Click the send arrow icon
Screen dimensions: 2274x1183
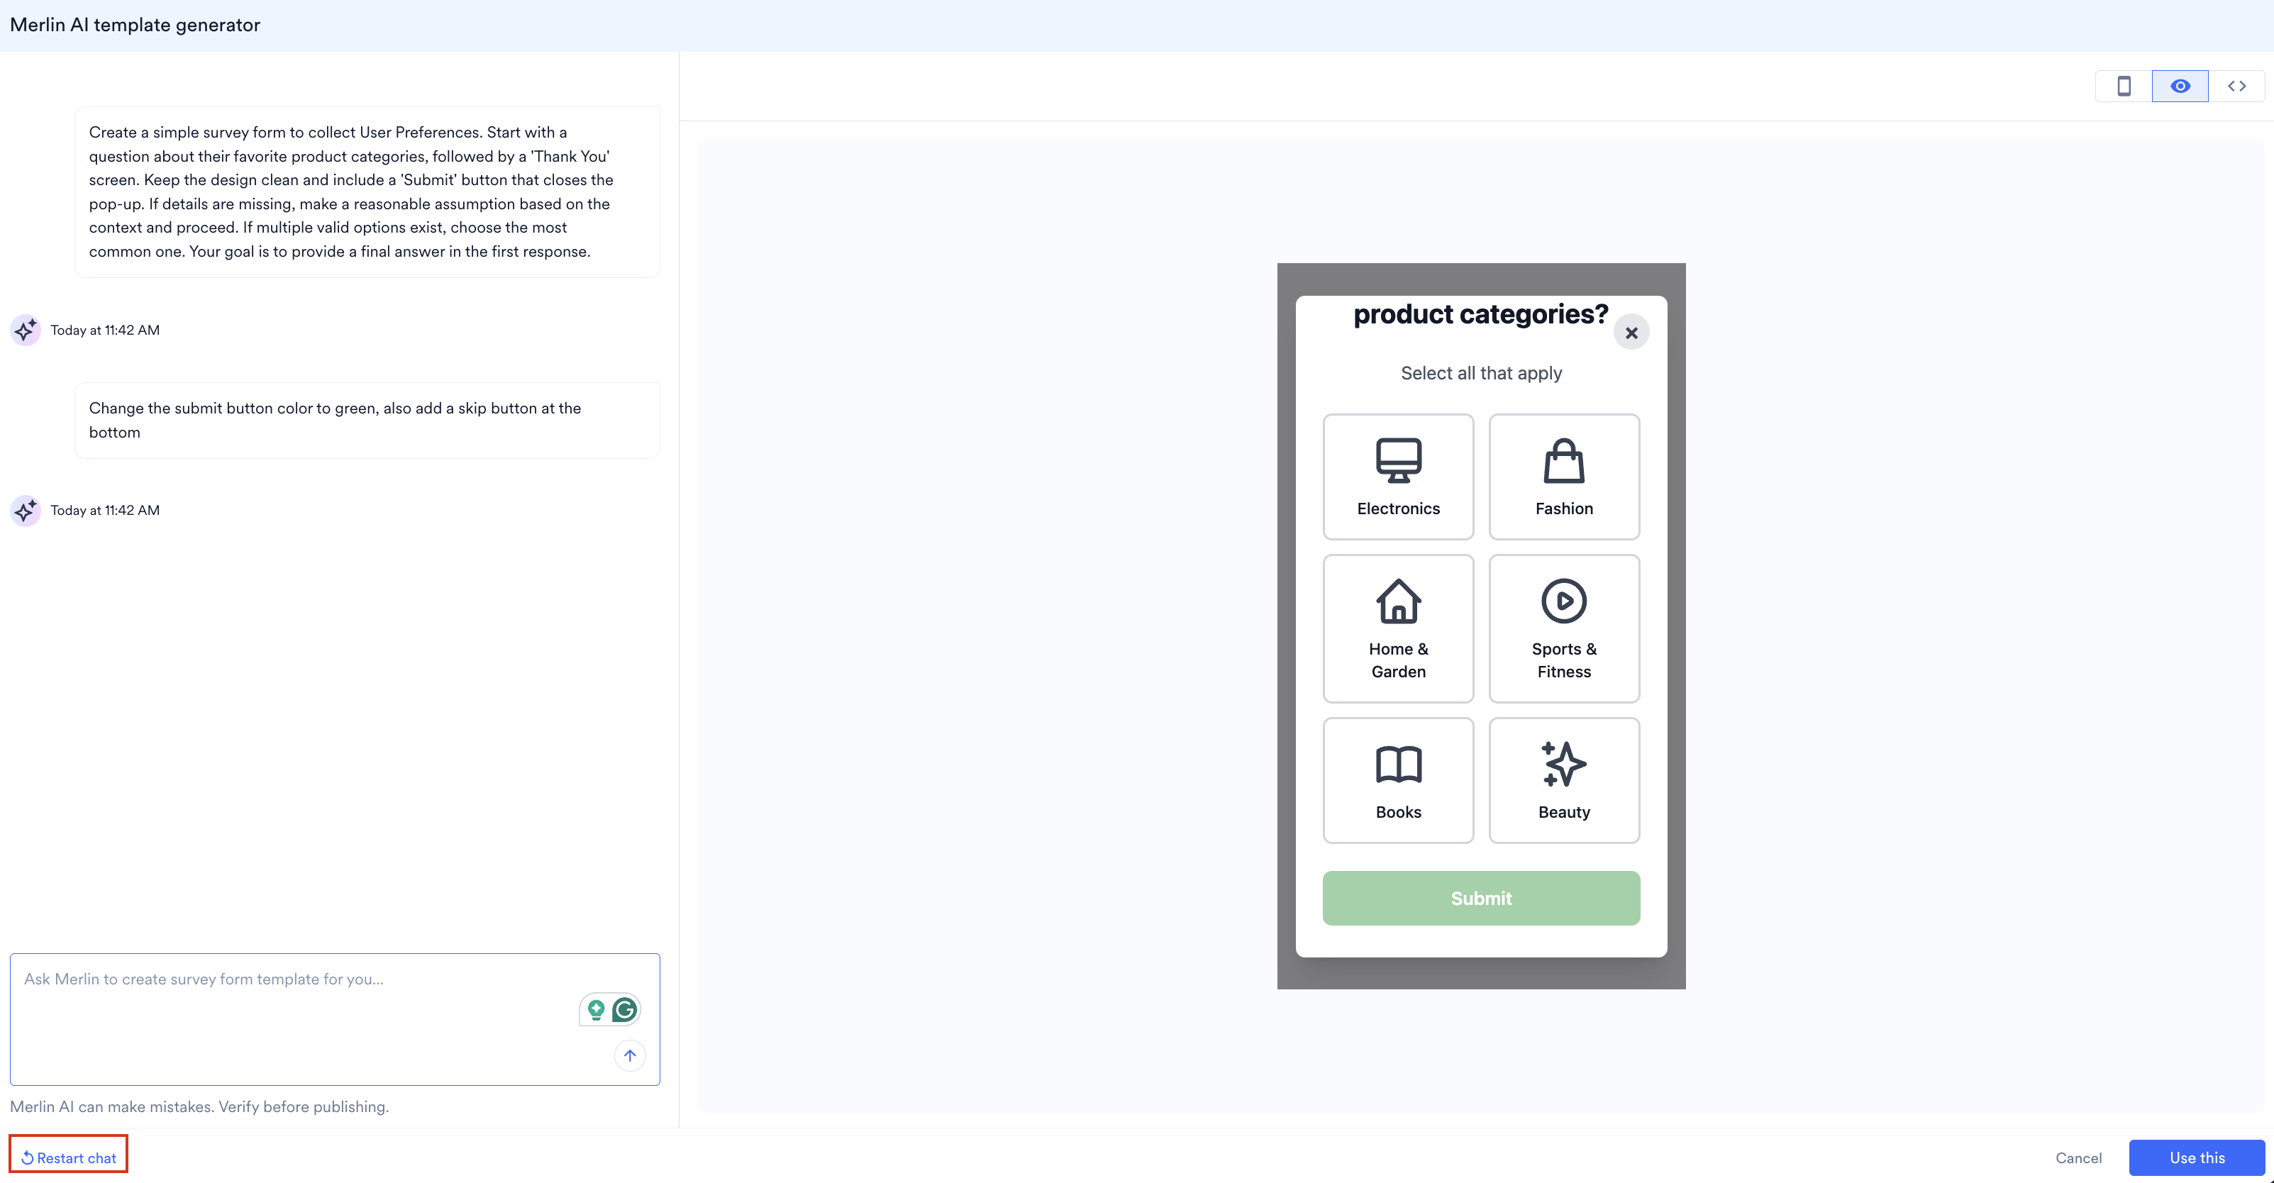(629, 1055)
